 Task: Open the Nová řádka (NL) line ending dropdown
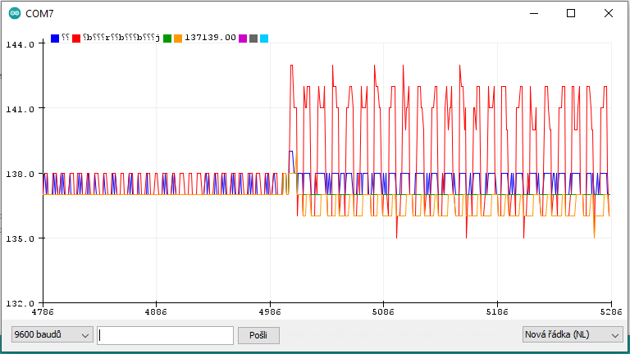[x=572, y=334]
